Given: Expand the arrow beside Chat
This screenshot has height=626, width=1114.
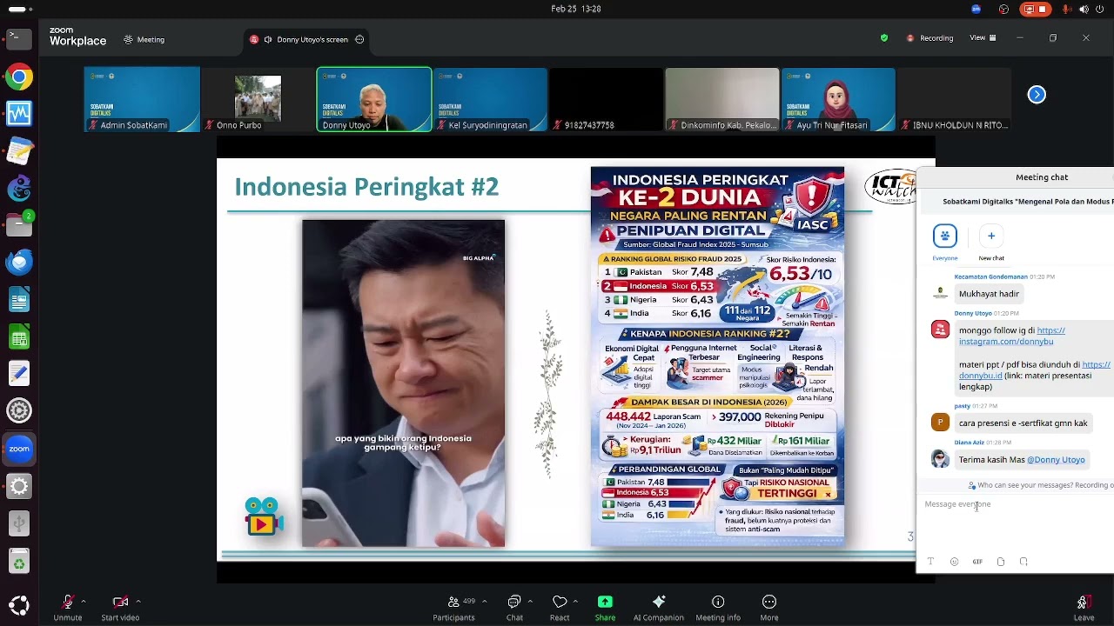Looking at the screenshot, I should (530, 601).
